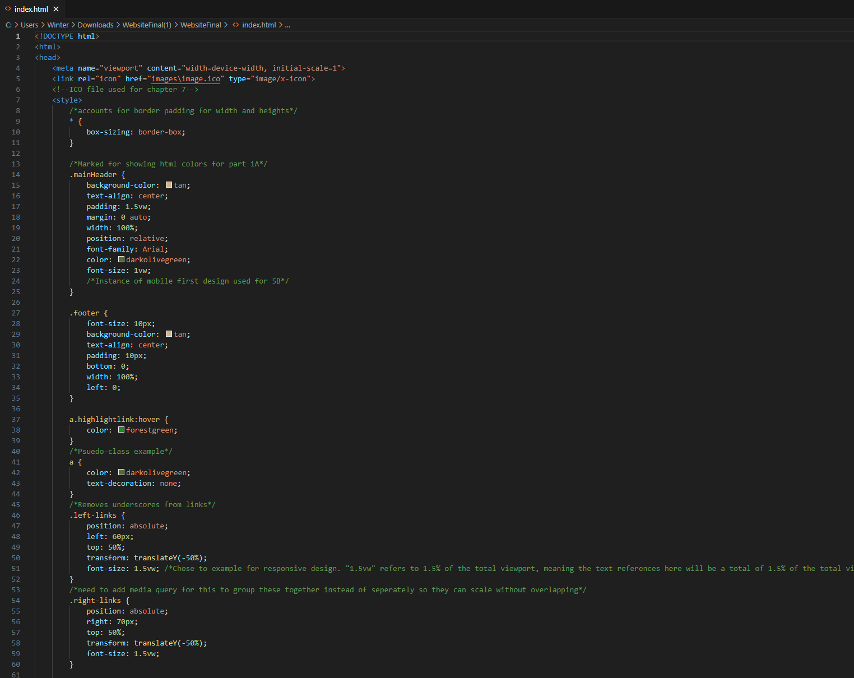Follow the images\image.ico link in href

click(x=186, y=79)
